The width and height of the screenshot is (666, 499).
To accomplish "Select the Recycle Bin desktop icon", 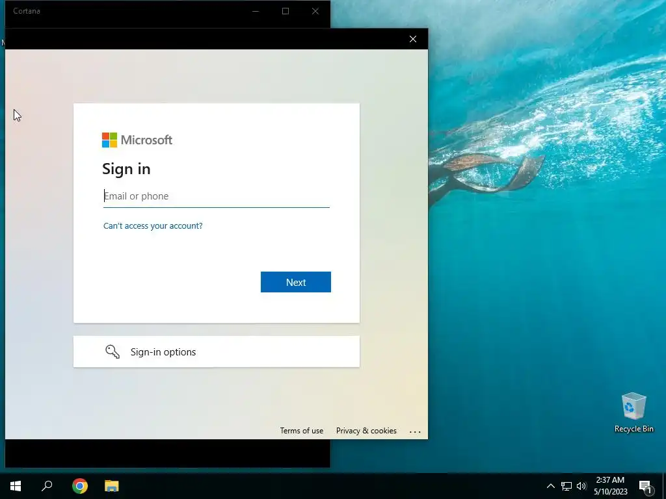I will [633, 413].
